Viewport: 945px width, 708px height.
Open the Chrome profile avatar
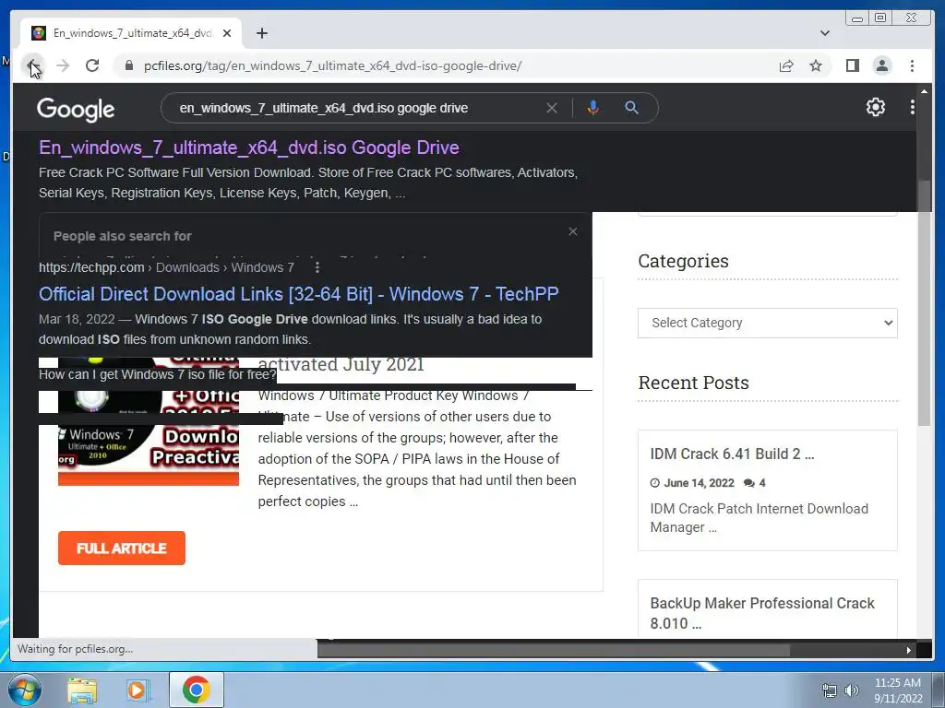881,65
